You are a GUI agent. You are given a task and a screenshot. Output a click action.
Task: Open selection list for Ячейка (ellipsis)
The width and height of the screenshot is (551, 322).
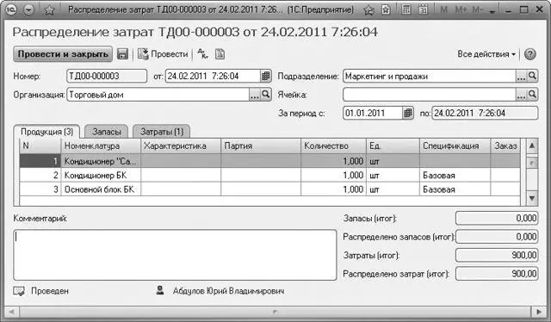(521, 95)
